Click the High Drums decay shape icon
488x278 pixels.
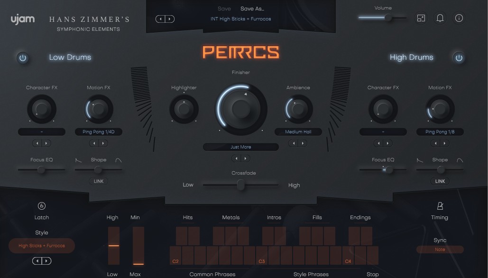[x=420, y=160]
